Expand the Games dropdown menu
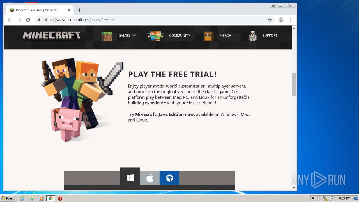 coord(127,36)
